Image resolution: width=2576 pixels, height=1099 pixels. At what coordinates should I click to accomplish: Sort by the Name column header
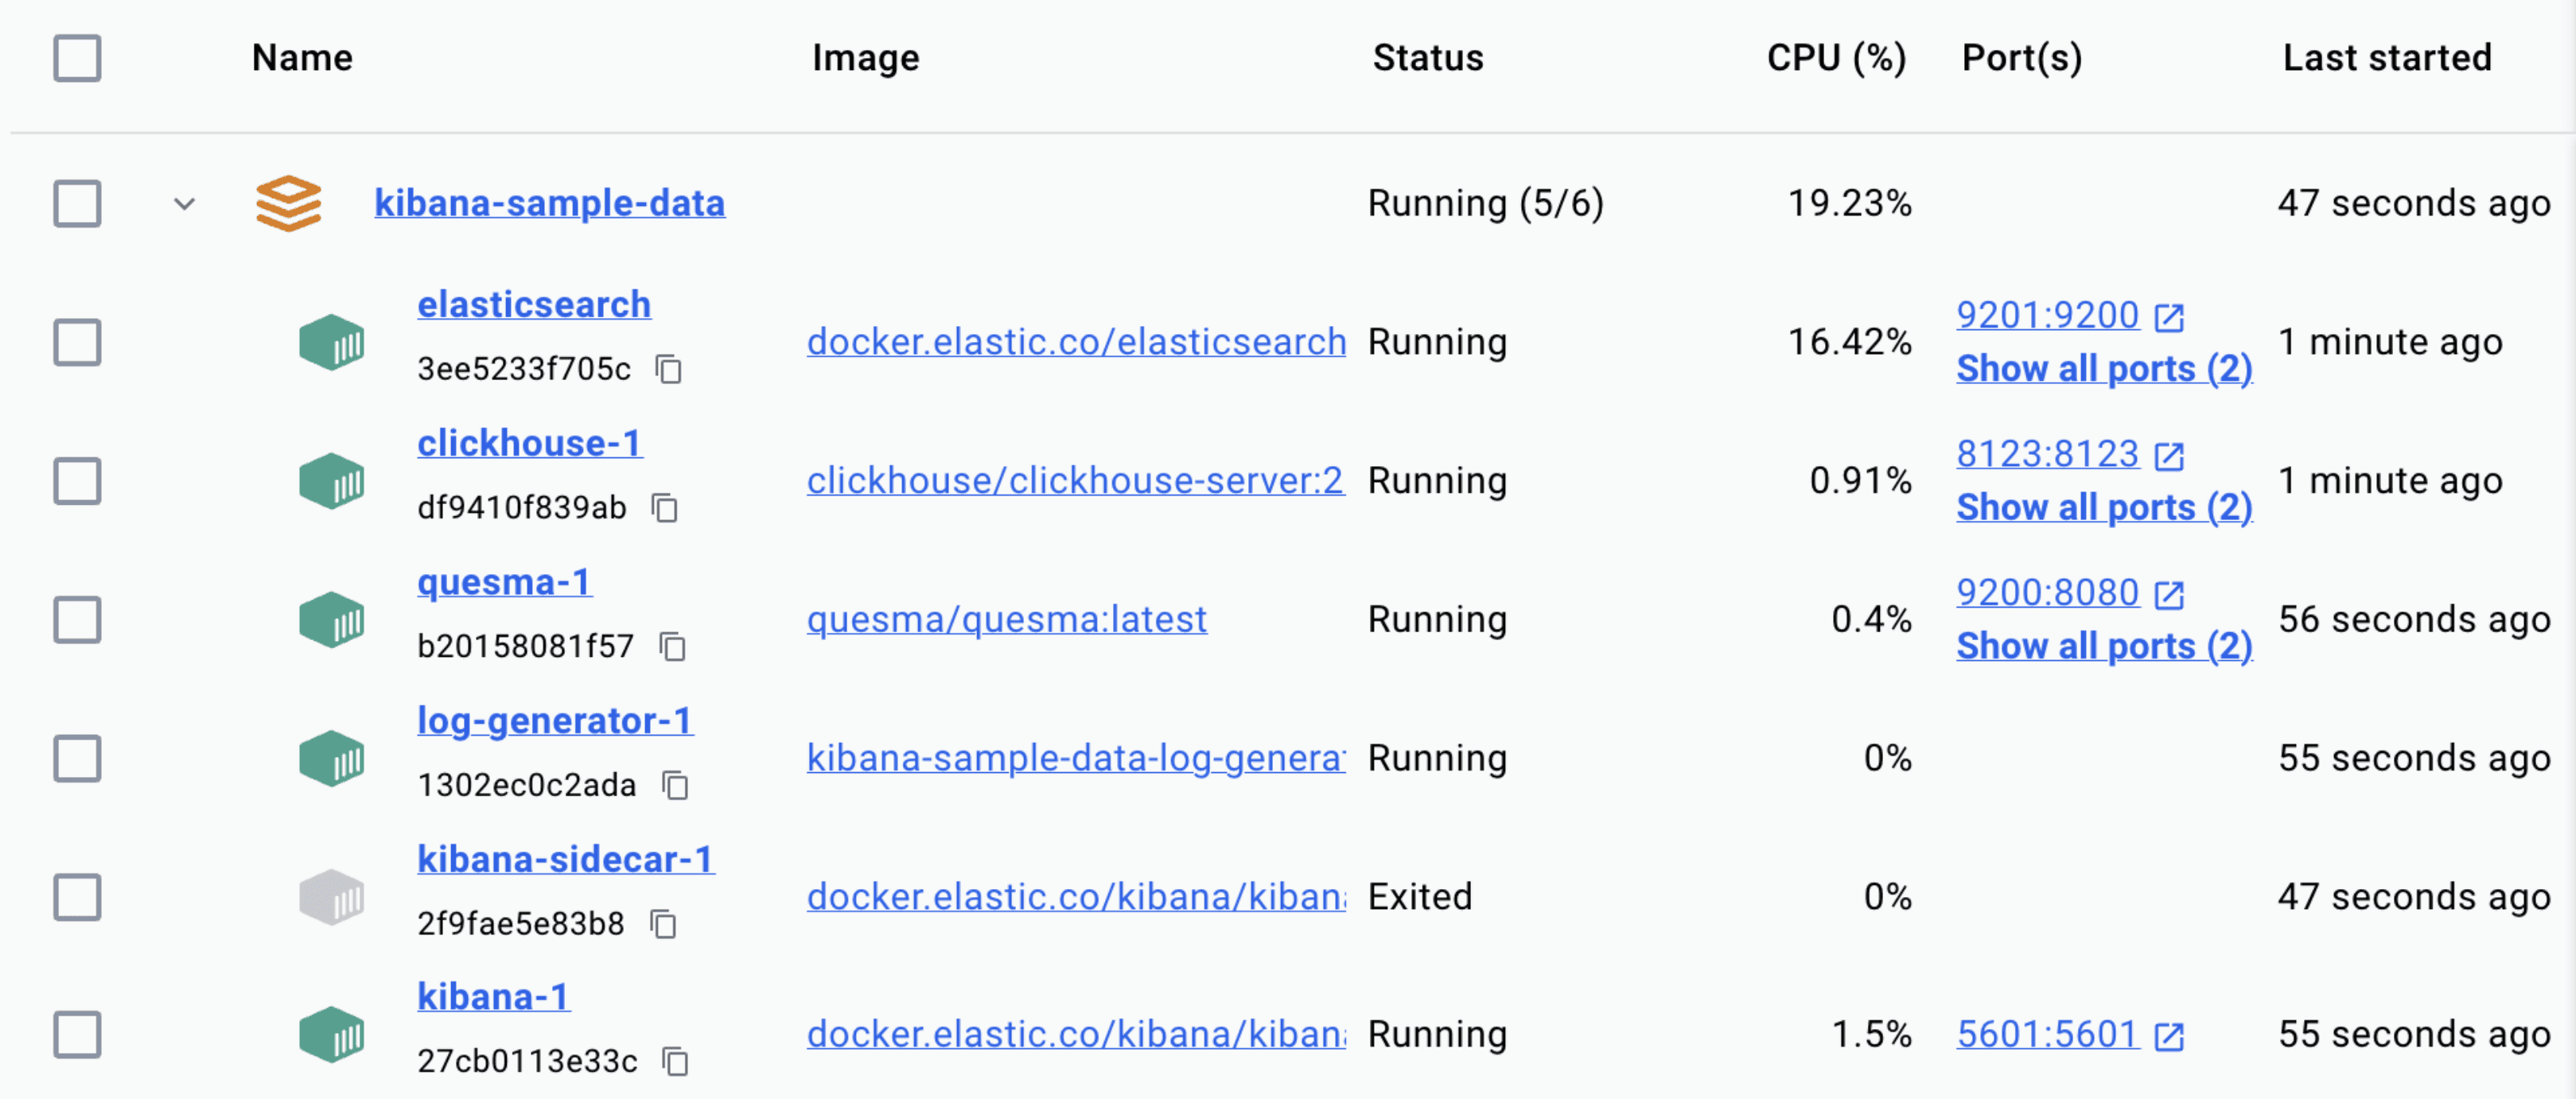click(302, 58)
